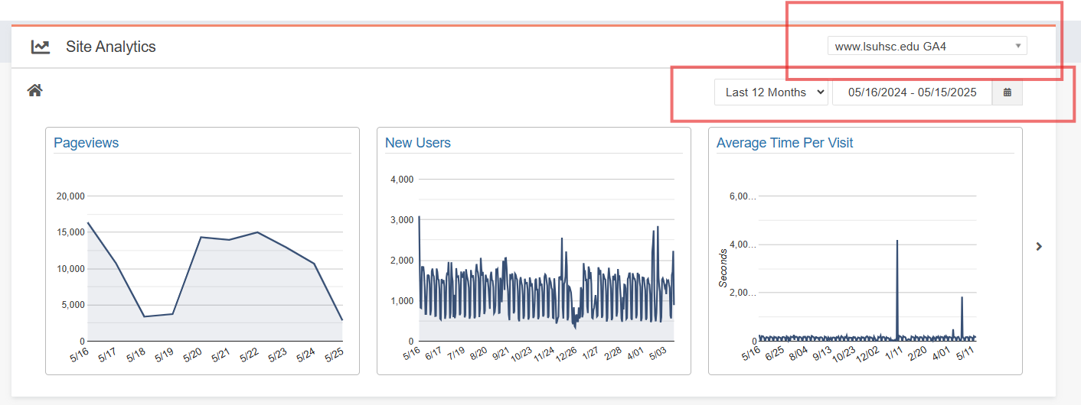Open the Pageviews report link
The image size is (1081, 405).
pyautogui.click(x=86, y=143)
